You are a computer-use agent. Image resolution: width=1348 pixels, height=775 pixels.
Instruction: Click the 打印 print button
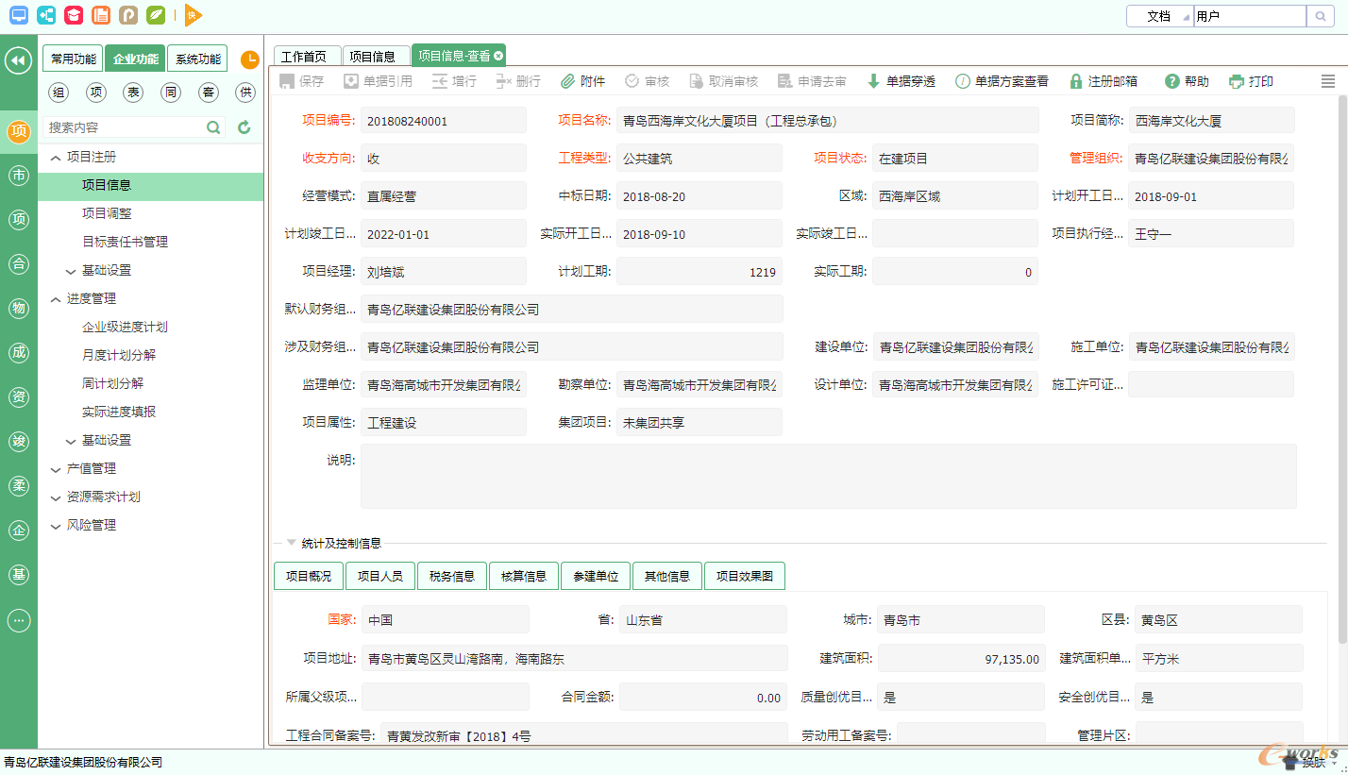coord(1252,82)
